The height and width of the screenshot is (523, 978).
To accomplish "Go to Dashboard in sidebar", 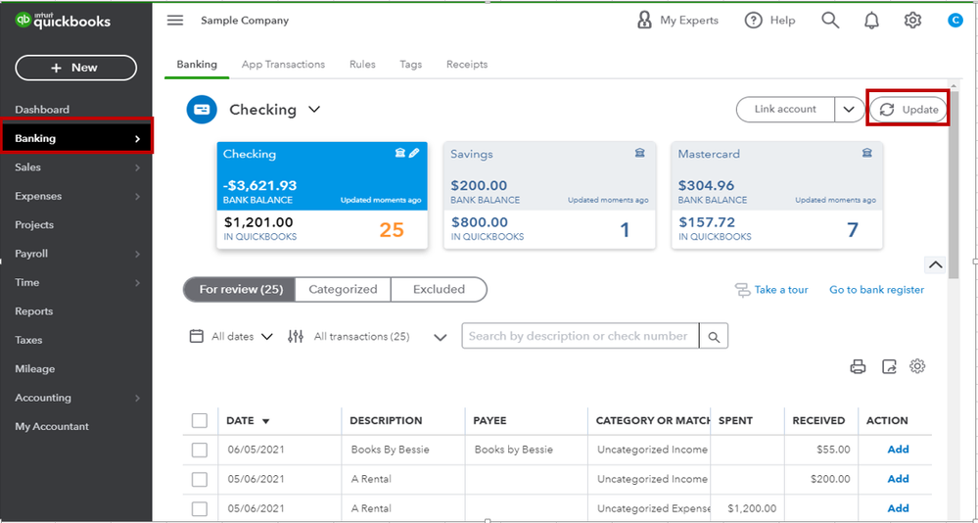I will (x=42, y=110).
